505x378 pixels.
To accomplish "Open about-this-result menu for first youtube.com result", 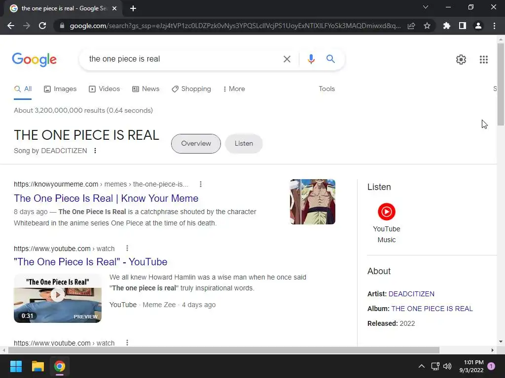I will [x=127, y=248].
